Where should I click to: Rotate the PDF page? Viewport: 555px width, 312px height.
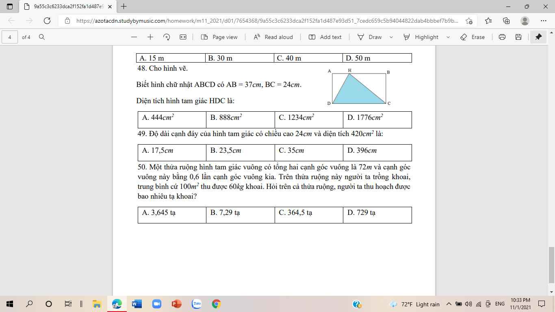pyautogui.click(x=167, y=37)
